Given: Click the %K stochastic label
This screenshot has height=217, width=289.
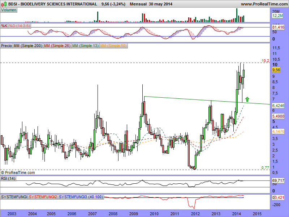Looking at the screenshot, I should pos(4,26).
